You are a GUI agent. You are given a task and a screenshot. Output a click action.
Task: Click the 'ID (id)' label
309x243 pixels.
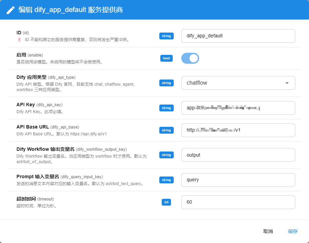point(23,33)
